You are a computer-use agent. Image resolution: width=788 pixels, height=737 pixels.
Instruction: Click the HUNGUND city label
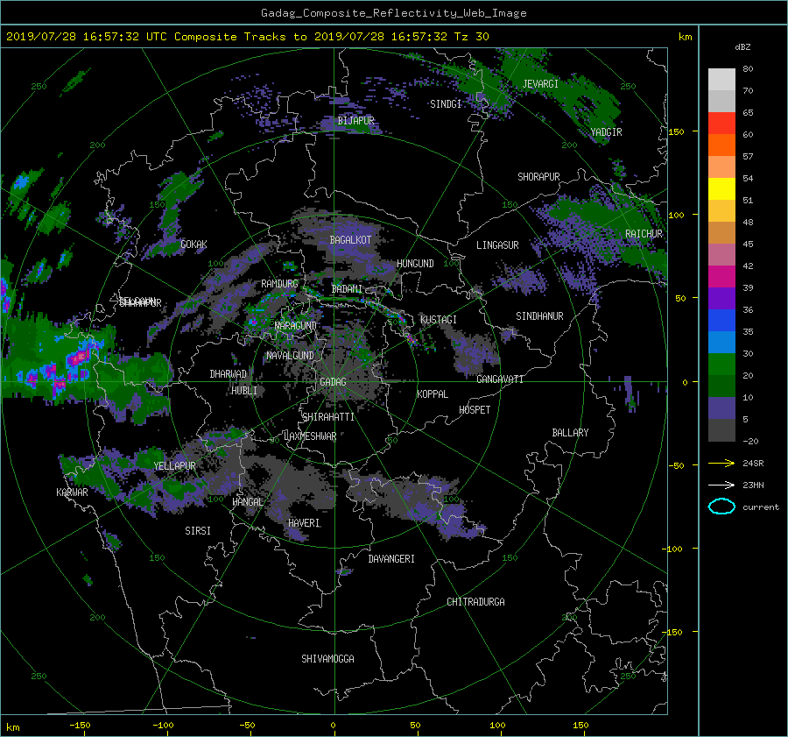[415, 264]
